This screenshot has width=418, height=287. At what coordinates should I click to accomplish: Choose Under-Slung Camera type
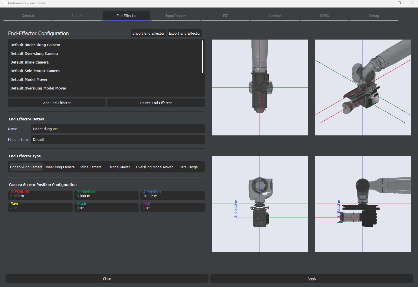(x=26, y=167)
